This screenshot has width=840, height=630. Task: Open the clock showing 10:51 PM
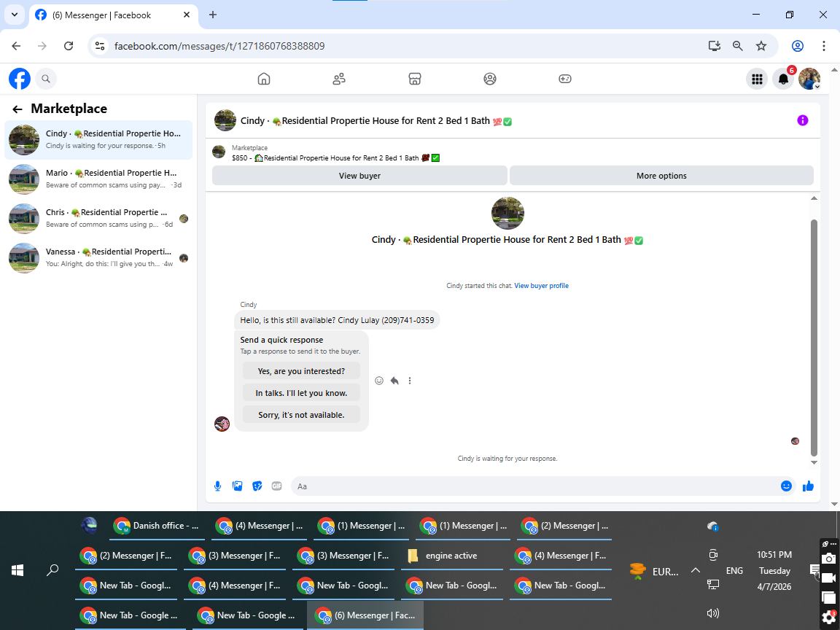pos(774,571)
